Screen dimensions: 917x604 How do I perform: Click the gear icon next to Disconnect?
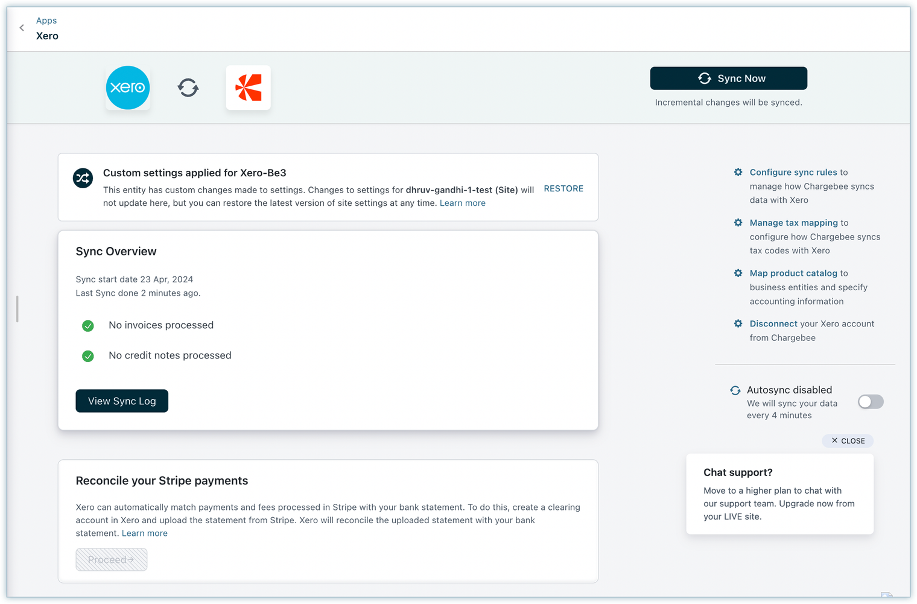(x=738, y=324)
